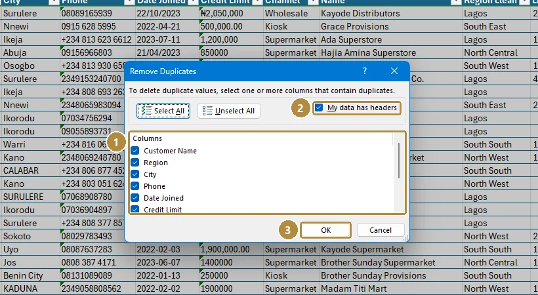Select the Kiosk cell in Grace Provisions row

(x=291, y=26)
